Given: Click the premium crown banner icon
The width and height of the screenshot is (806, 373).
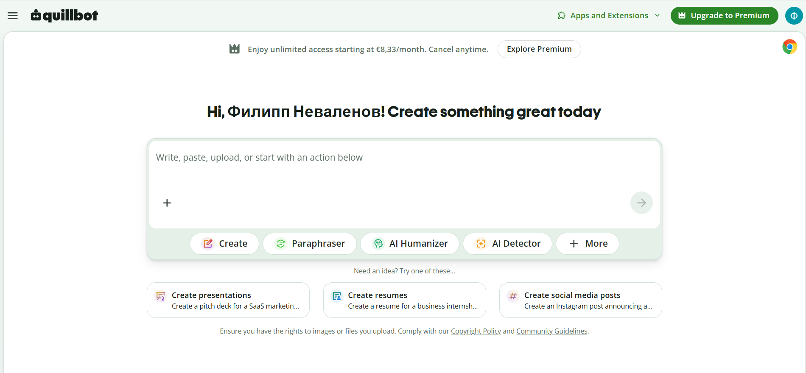Looking at the screenshot, I should (x=235, y=49).
